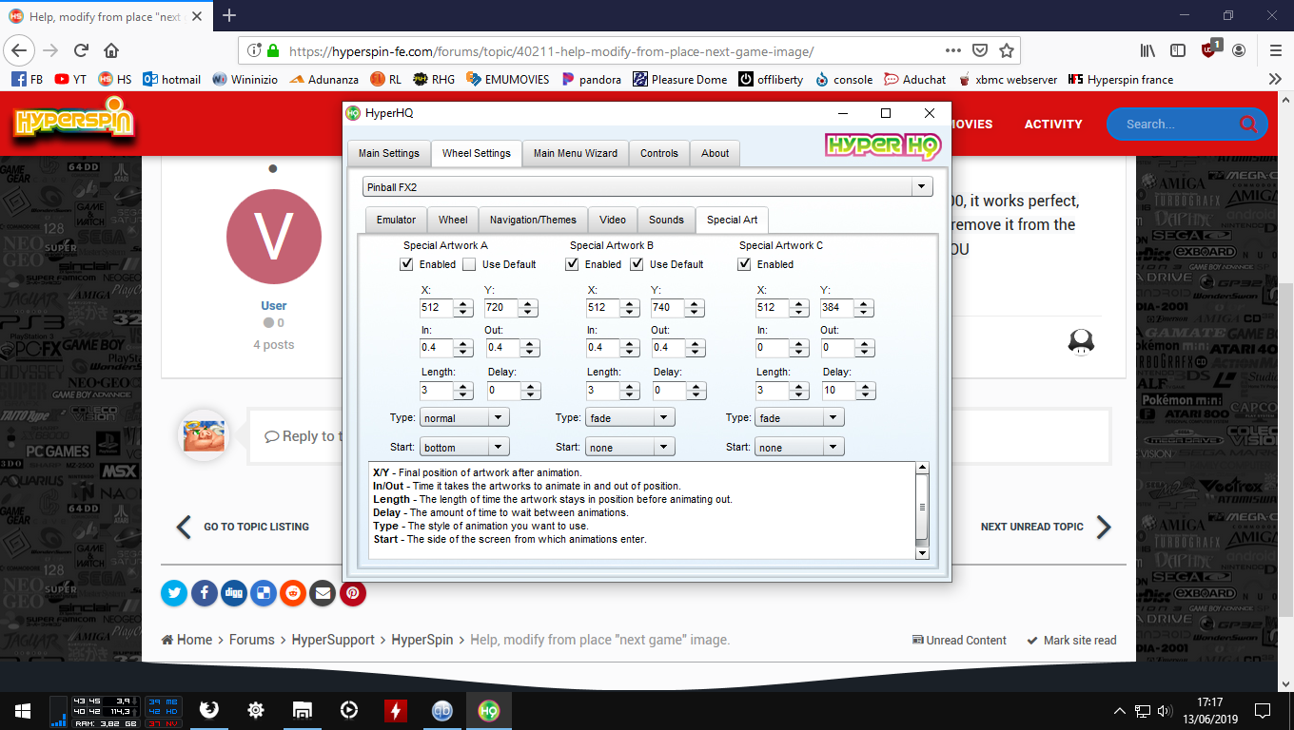The width and height of the screenshot is (1294, 730).
Task: Share topic via Twitter icon
Action: (174, 594)
